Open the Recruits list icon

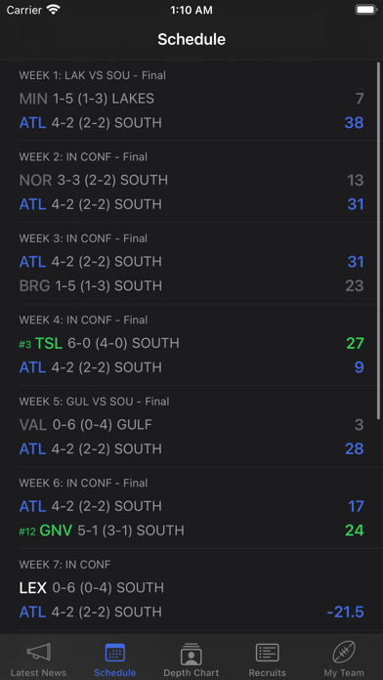(x=267, y=653)
